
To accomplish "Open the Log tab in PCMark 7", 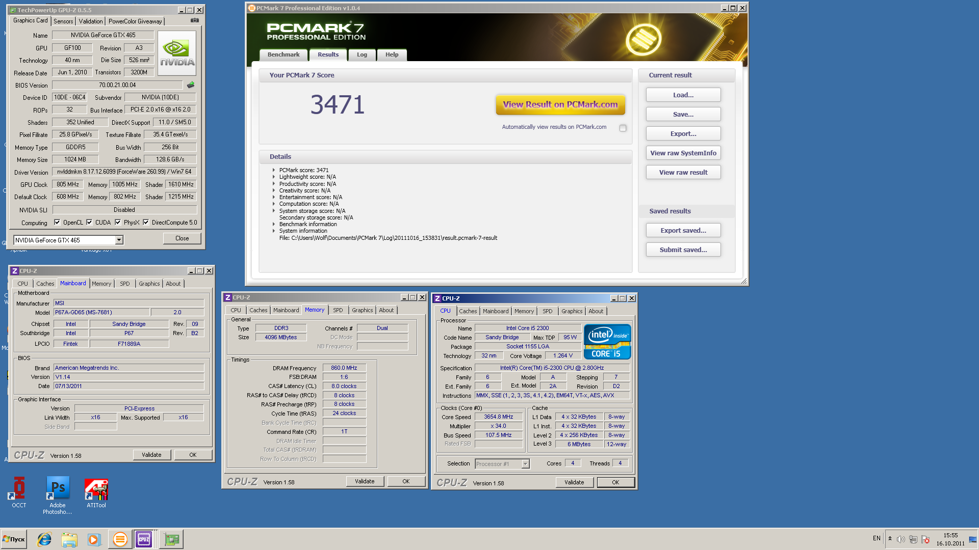I will pyautogui.click(x=362, y=54).
